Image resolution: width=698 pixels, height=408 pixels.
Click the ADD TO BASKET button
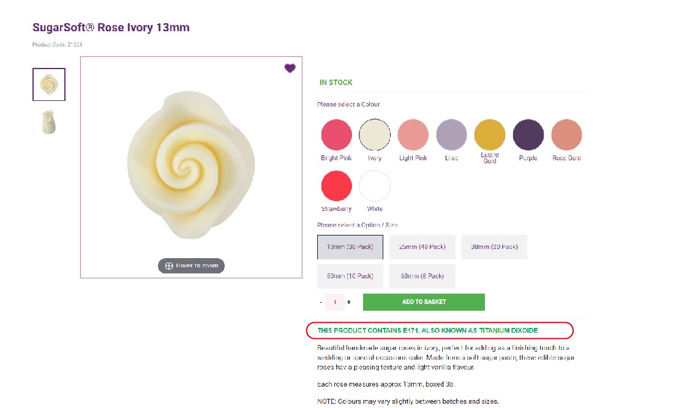[424, 302]
